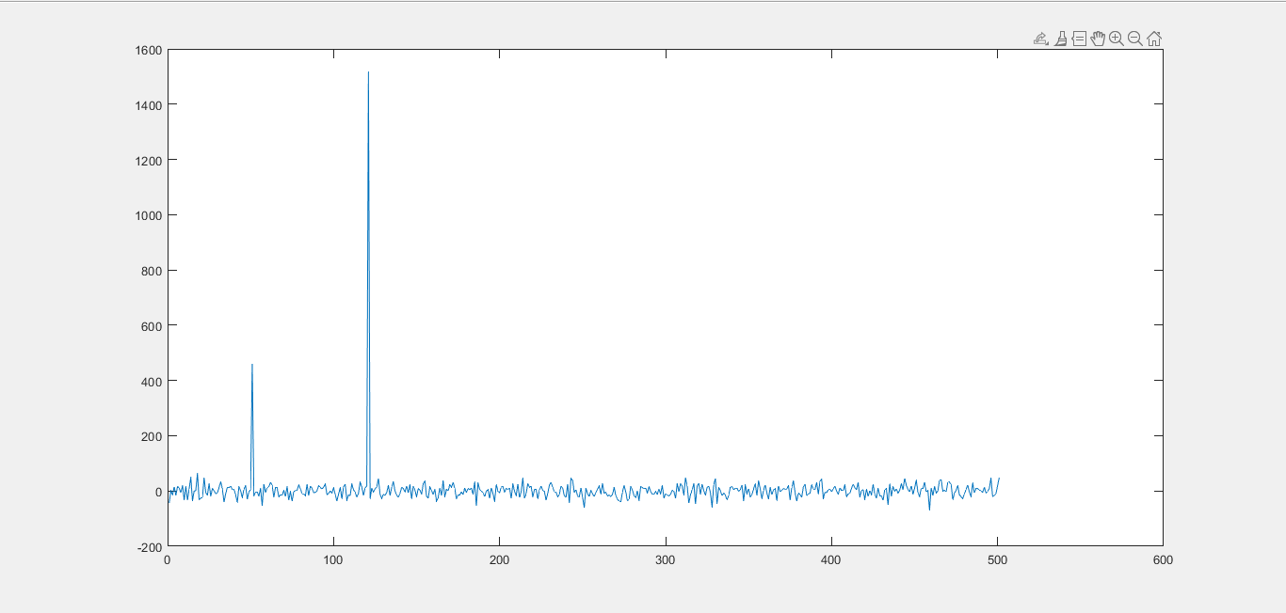The height and width of the screenshot is (613, 1286).
Task: Click the x-axis tick label 100
Action: (333, 559)
